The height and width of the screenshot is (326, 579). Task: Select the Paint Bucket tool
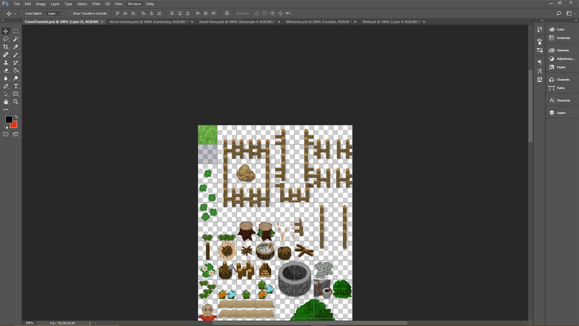(x=16, y=70)
